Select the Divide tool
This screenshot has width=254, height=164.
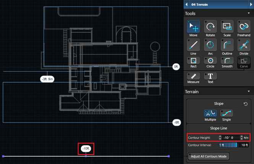coord(244,45)
